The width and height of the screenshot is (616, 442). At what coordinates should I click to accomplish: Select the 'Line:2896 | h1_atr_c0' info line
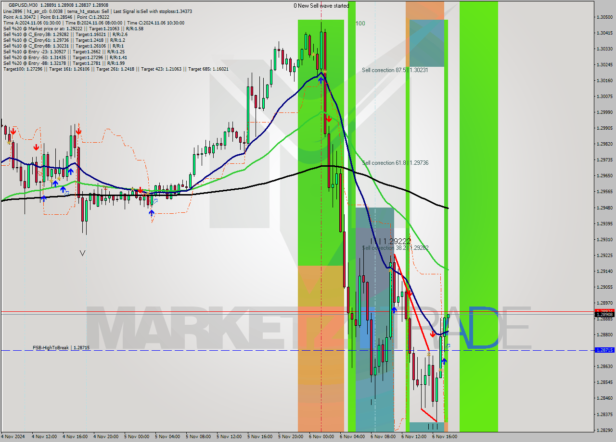[98, 11]
